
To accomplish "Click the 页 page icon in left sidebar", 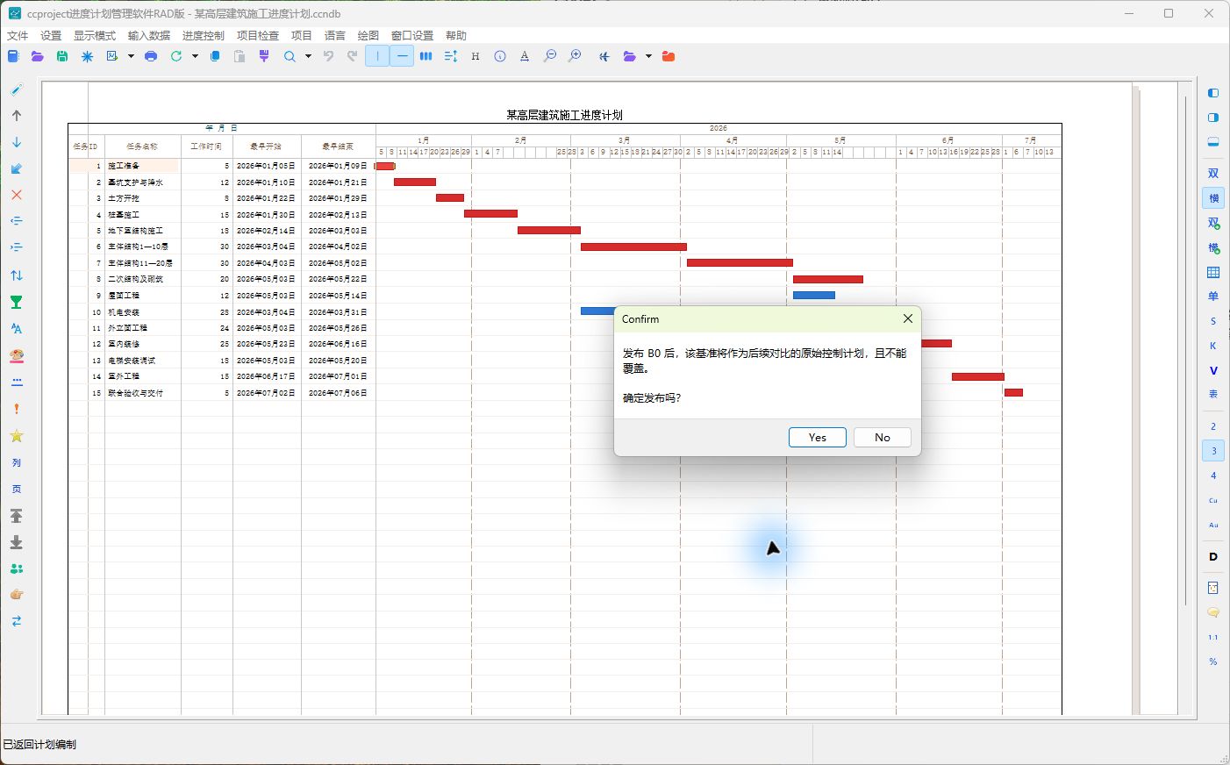I will (17, 489).
